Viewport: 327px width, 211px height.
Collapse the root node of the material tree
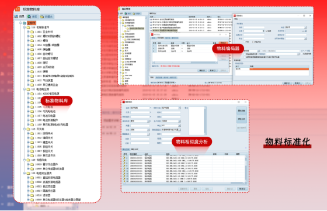(x=20, y=23)
